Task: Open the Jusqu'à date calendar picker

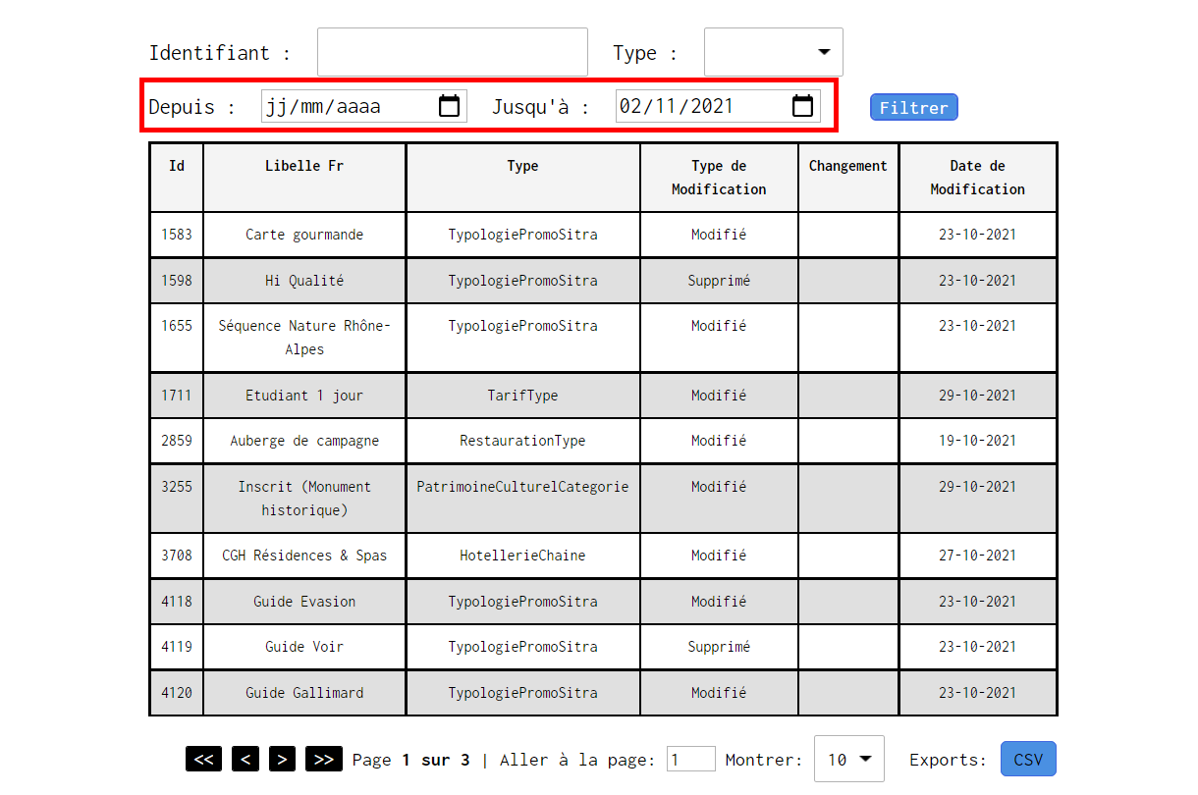Action: [x=802, y=106]
